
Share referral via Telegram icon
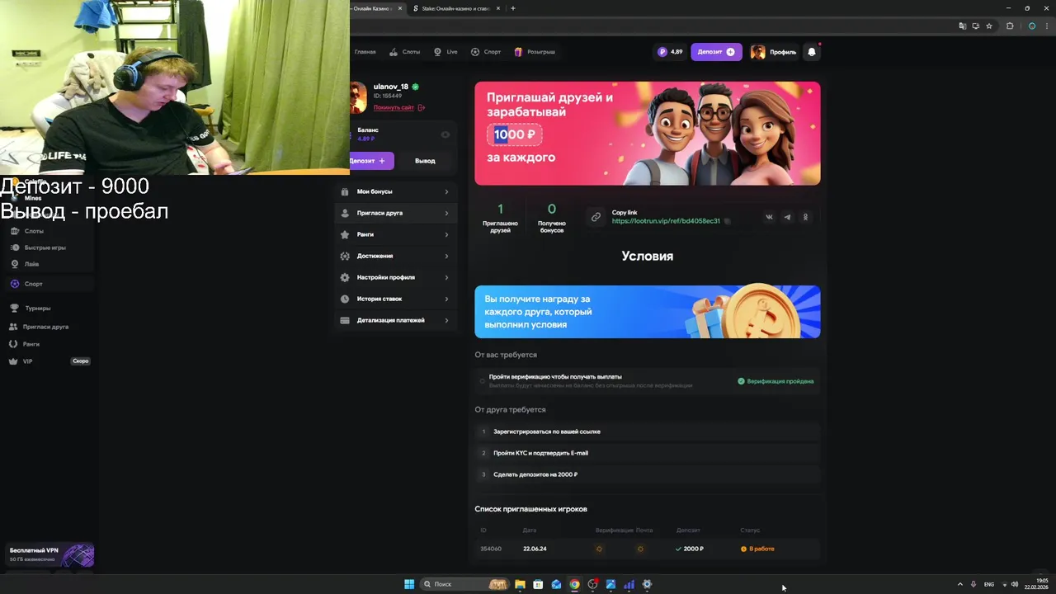787,217
